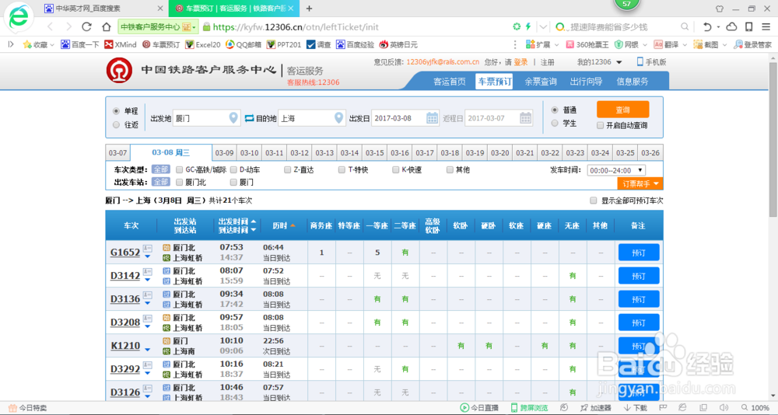Open XMind bookmark
This screenshot has height=415, width=778.
[x=120, y=44]
